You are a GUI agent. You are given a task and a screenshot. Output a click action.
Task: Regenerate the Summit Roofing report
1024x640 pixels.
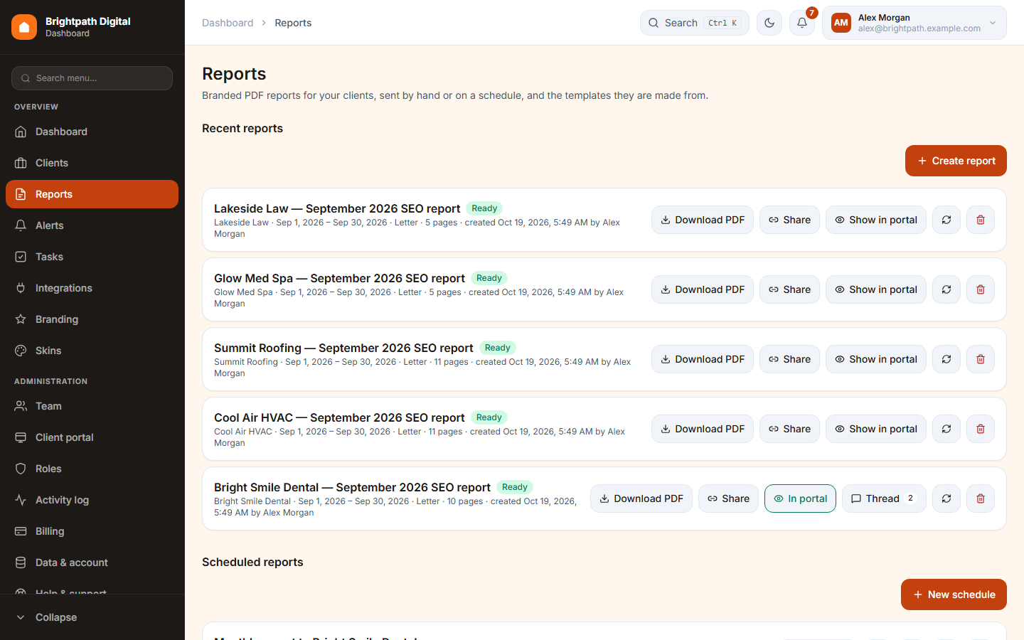pyautogui.click(x=946, y=359)
